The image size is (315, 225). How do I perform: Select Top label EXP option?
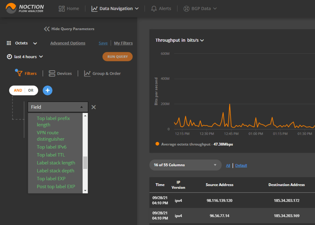51,179
